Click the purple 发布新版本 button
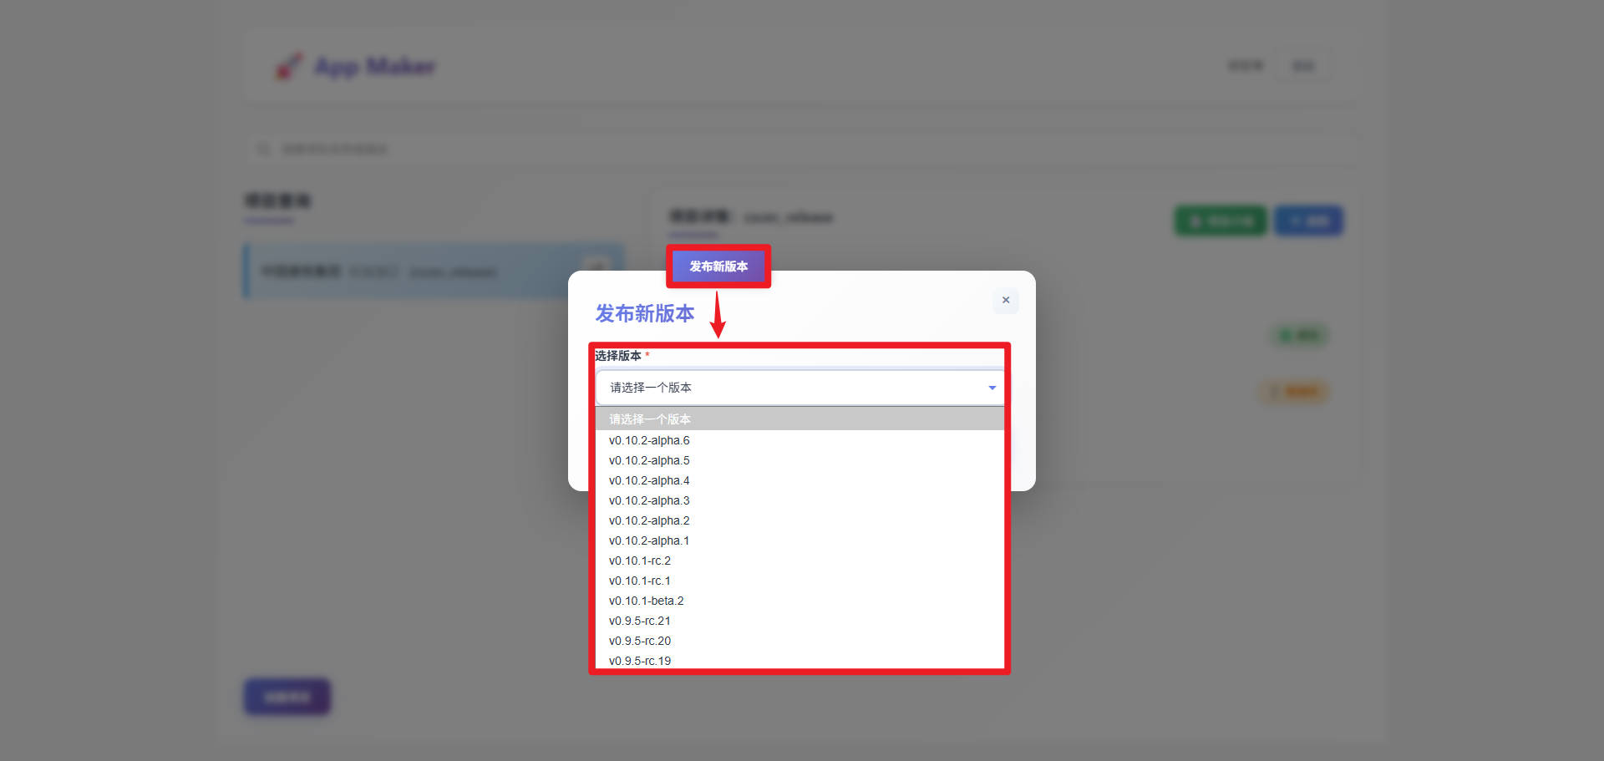 point(718,266)
